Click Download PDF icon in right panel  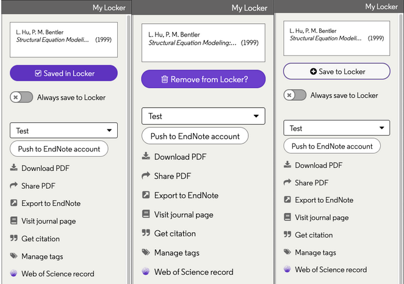pos(287,164)
